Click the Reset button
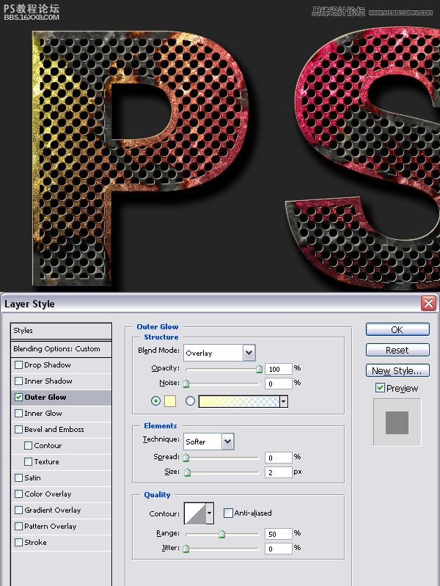Screen dimensions: 440x586 tap(397, 350)
